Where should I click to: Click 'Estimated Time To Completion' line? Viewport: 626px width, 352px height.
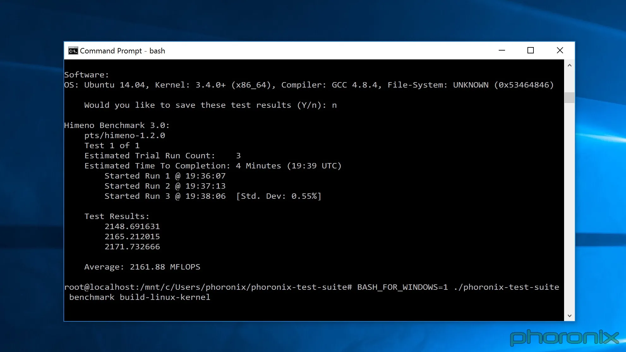click(x=213, y=166)
